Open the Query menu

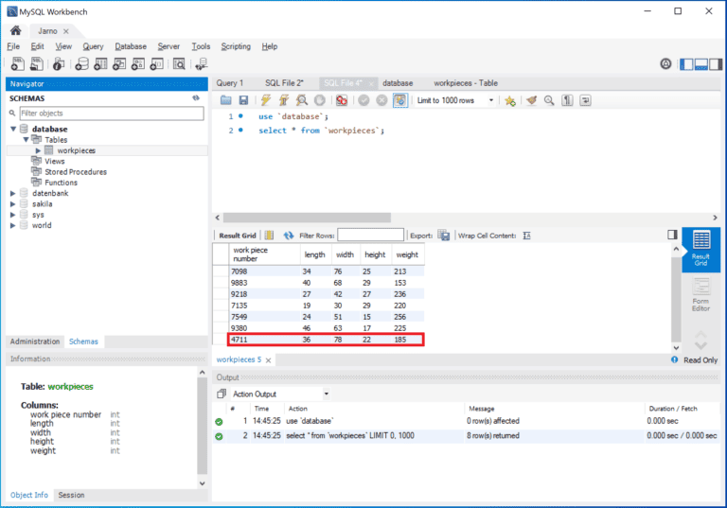tap(93, 46)
